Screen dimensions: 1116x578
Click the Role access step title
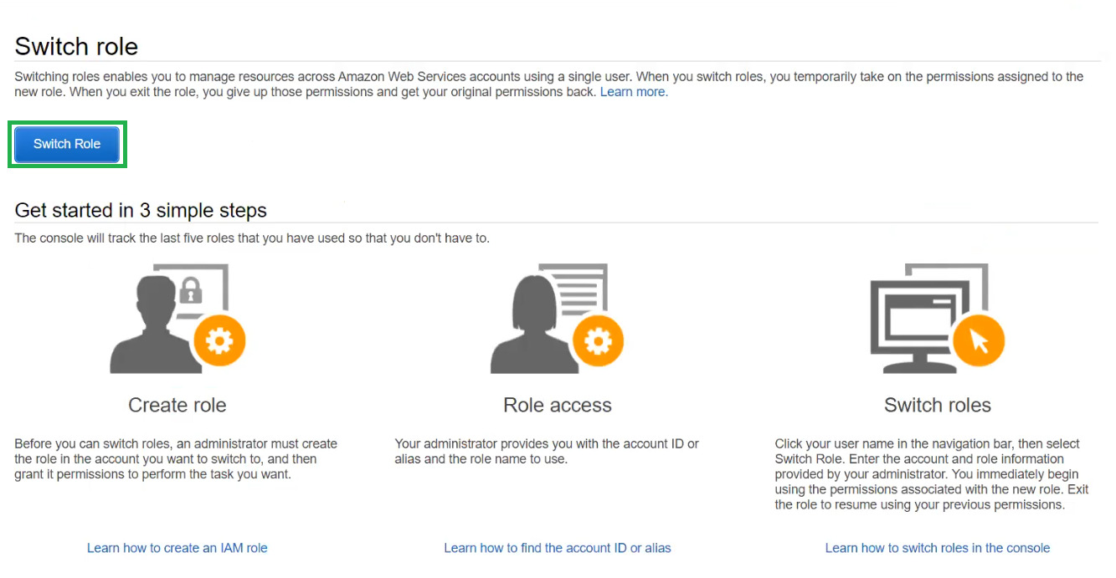pyautogui.click(x=558, y=406)
